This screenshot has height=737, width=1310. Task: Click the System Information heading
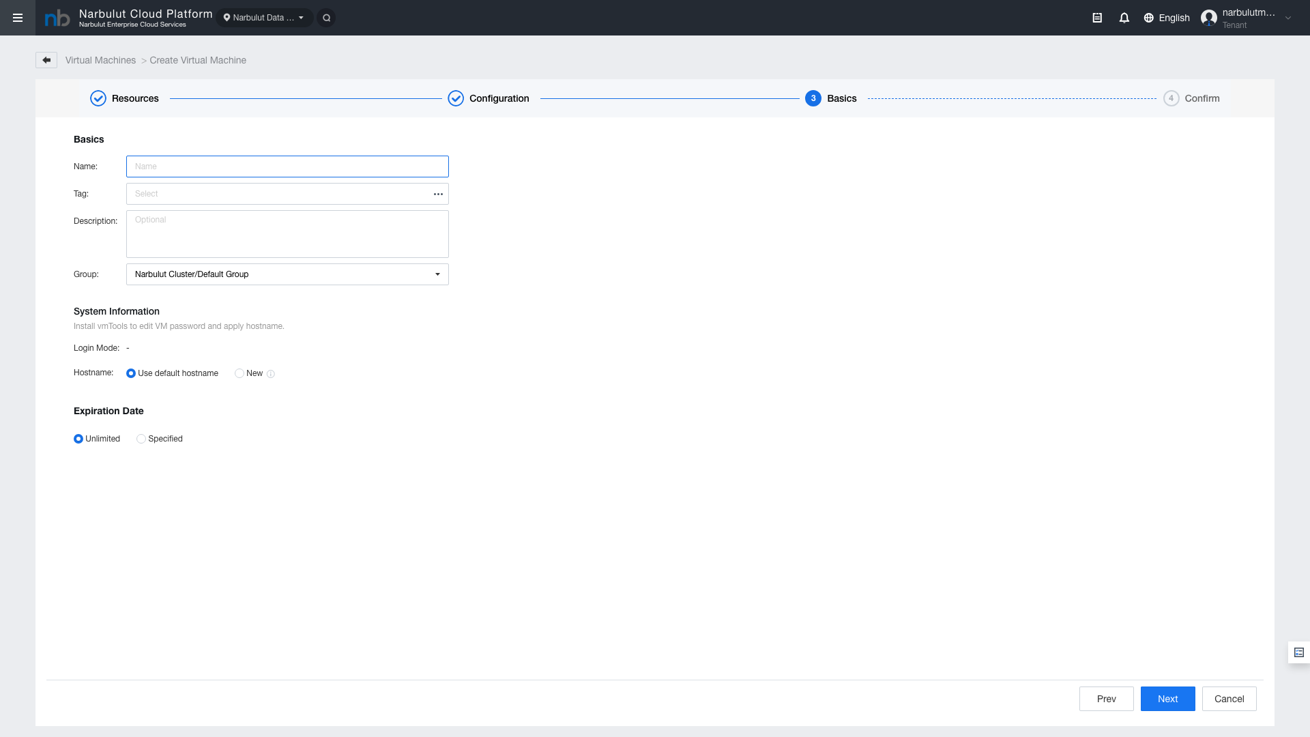point(117,311)
